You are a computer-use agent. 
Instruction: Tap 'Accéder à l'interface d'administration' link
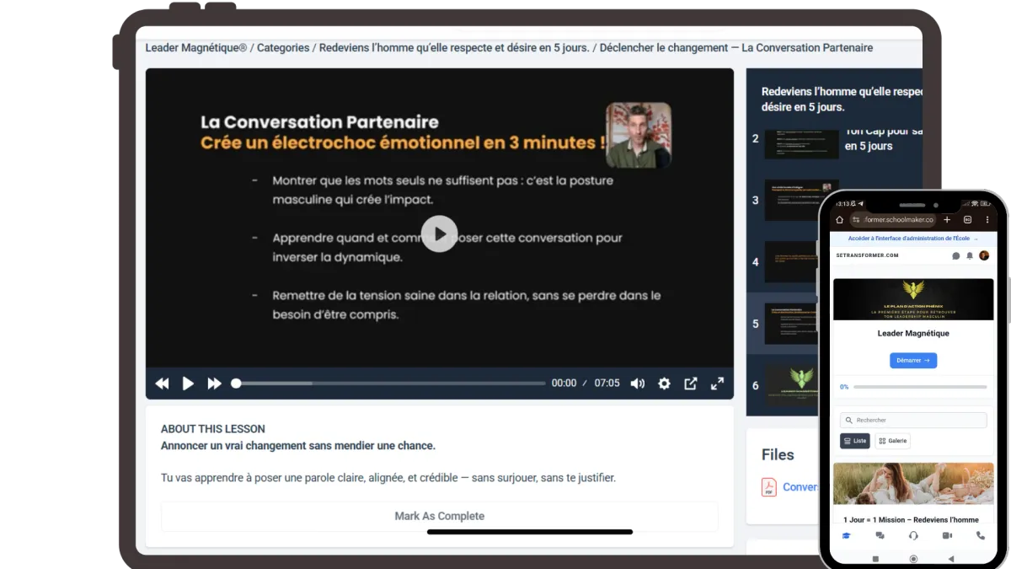(x=913, y=239)
